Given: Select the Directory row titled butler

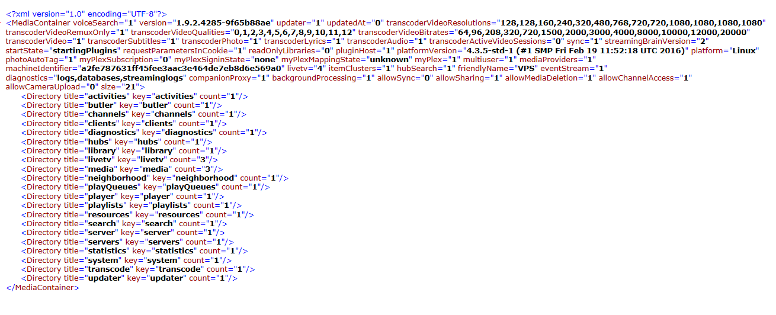Looking at the screenshot, I should (121, 105).
